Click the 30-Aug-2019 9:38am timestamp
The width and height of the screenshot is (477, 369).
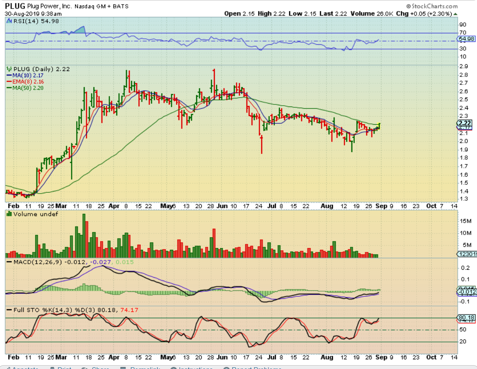click(x=33, y=14)
